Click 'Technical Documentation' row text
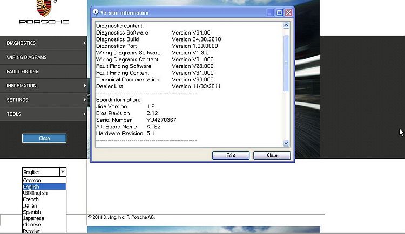 pyautogui.click(x=128, y=79)
